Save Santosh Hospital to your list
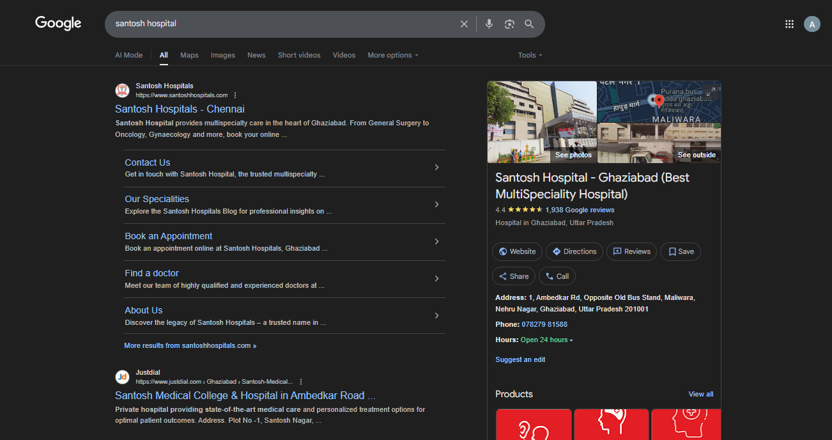832x440 pixels. pos(681,251)
